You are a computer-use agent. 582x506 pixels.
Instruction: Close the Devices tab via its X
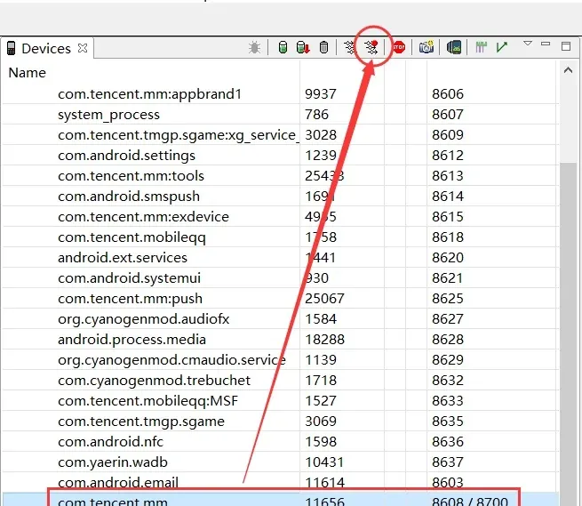(83, 48)
